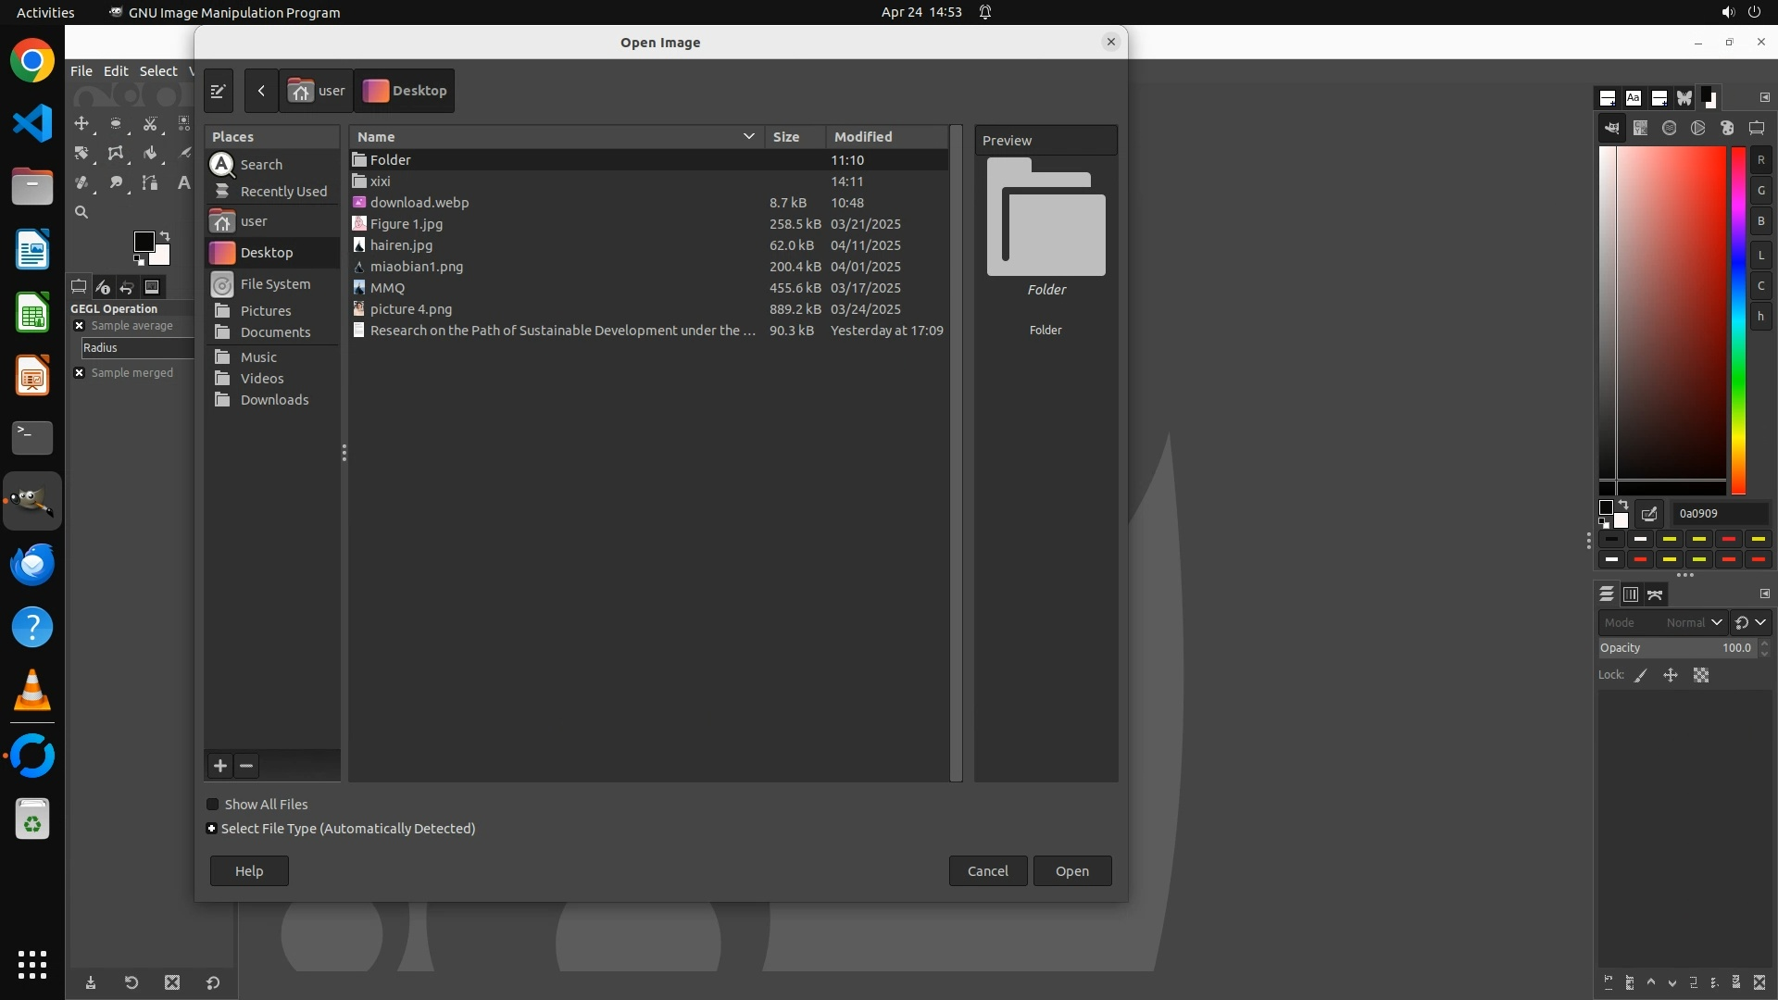This screenshot has width=1778, height=1000.
Task: Click the rainbow hue slider strip
Action: pos(1738,320)
